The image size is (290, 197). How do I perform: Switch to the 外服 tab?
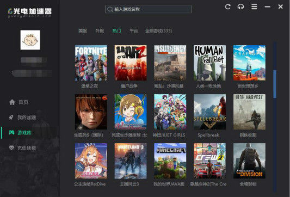click(100, 30)
